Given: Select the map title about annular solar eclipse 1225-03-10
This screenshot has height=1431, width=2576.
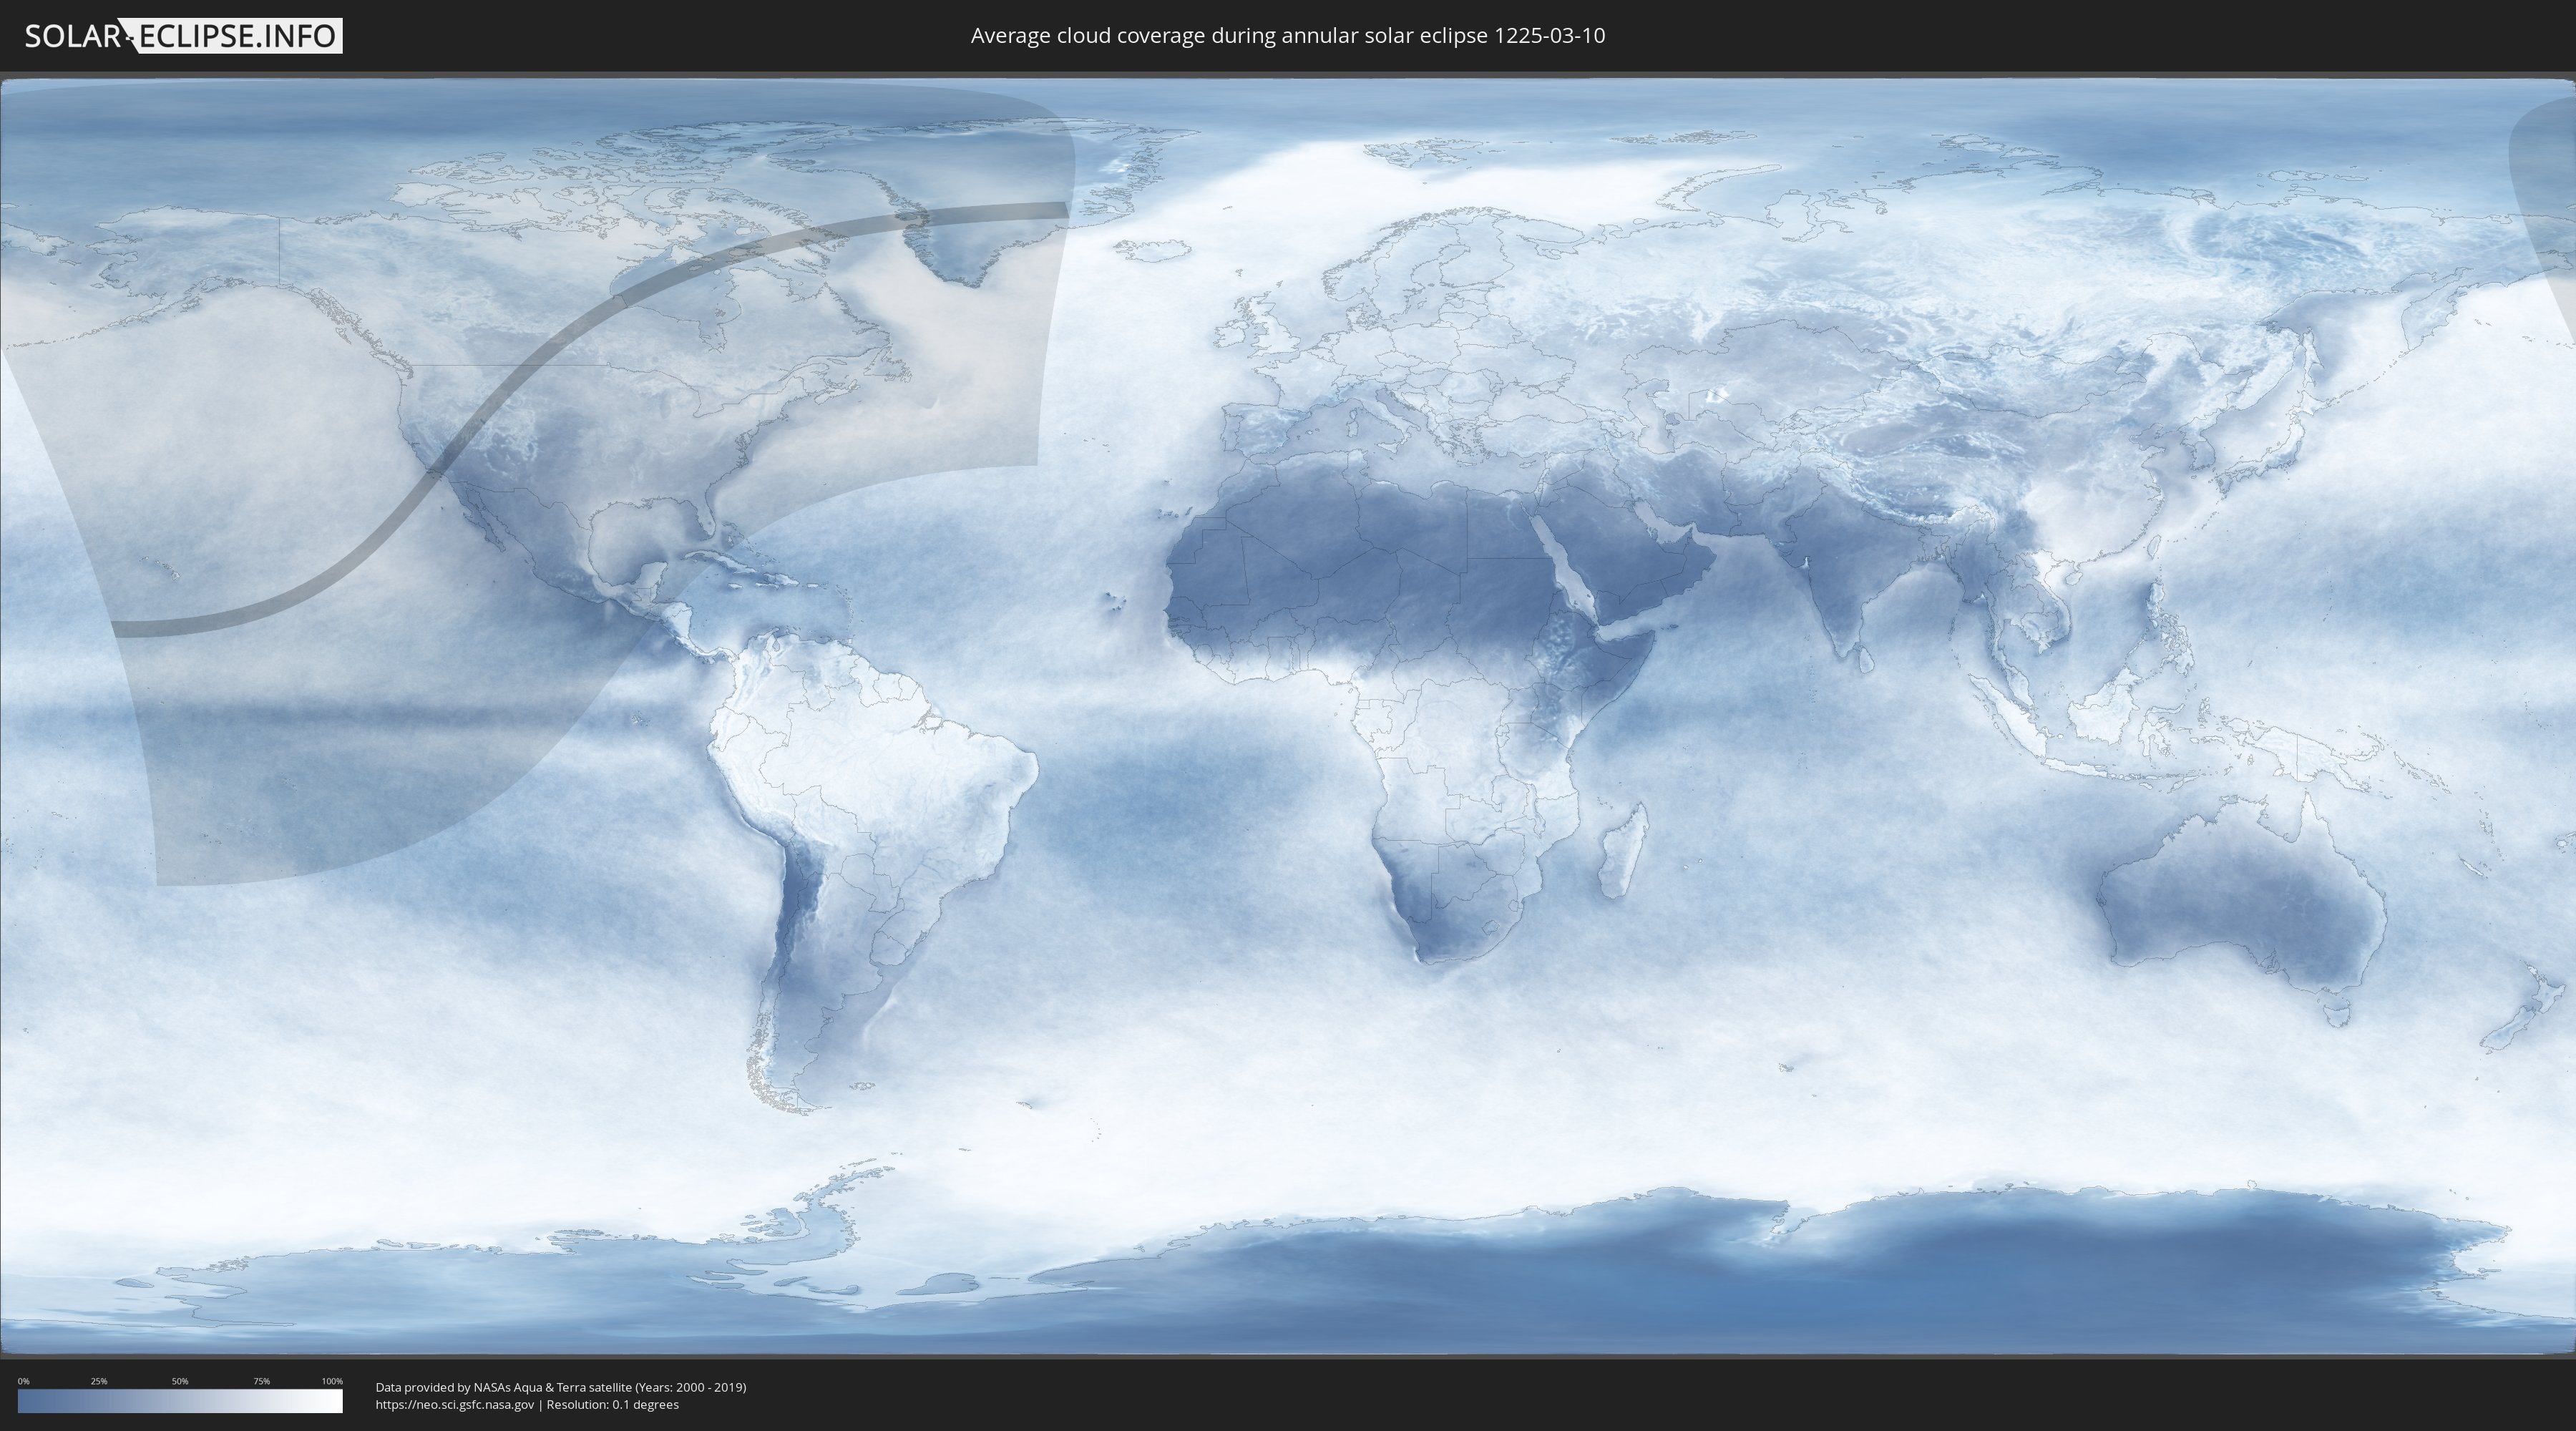Looking at the screenshot, I should pos(1288,36).
